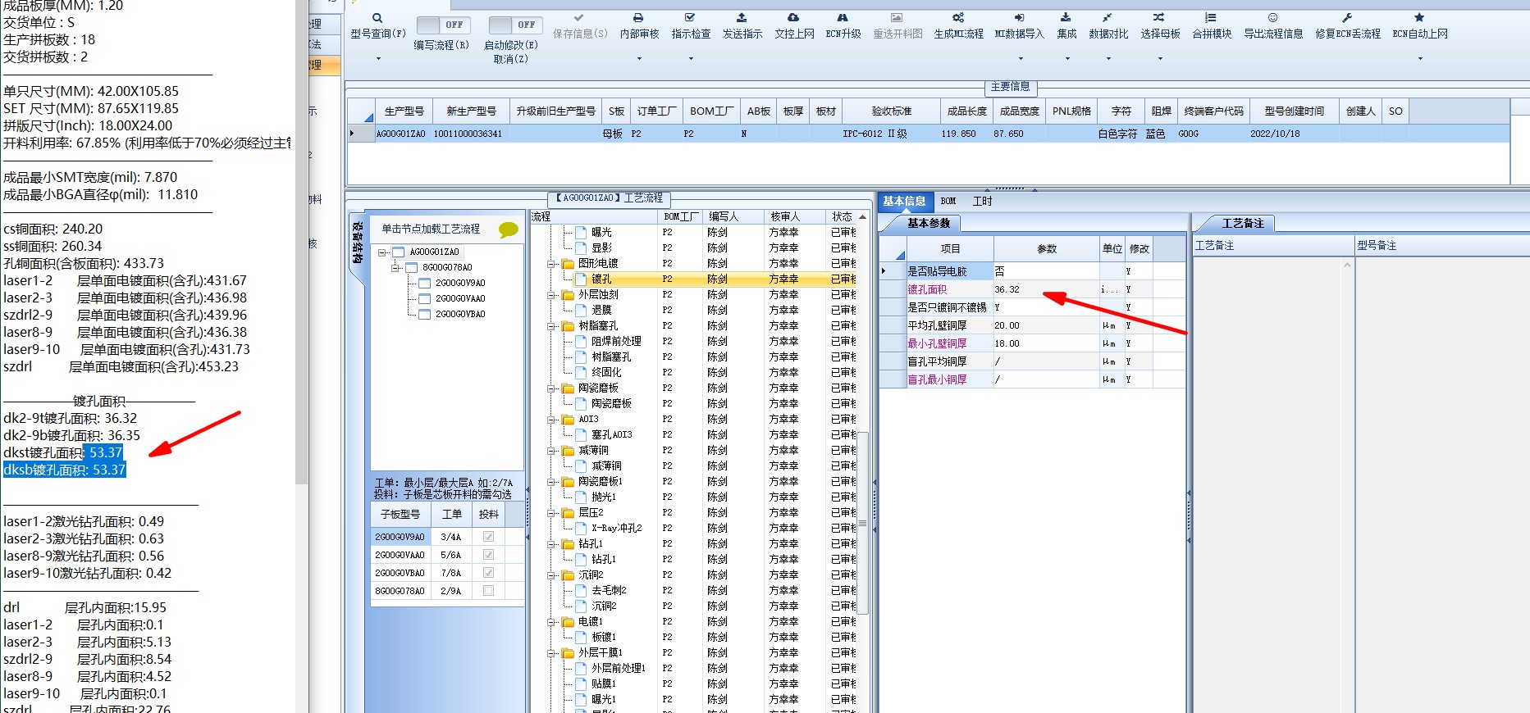
Task: Open the ECN自动上网 dropdown arrow
Action: pyautogui.click(x=1420, y=58)
